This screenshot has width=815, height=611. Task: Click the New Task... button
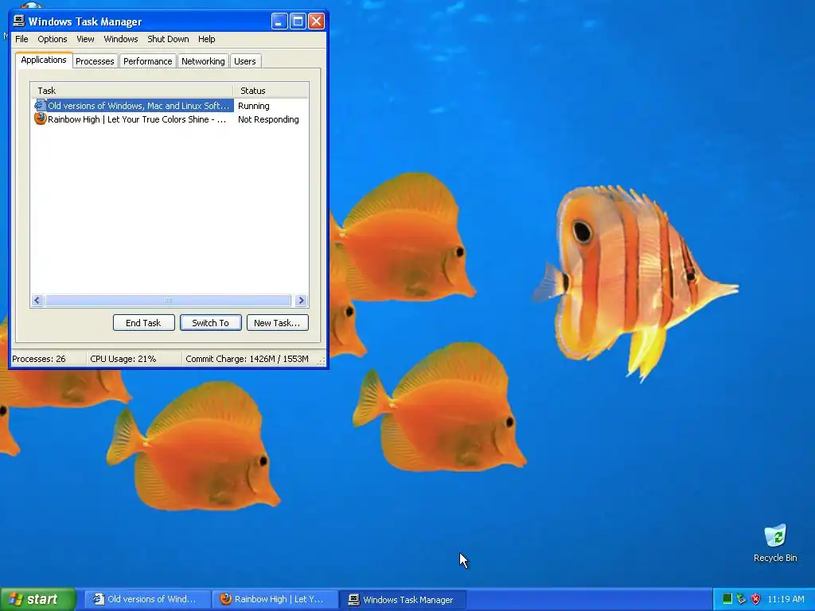(x=277, y=323)
